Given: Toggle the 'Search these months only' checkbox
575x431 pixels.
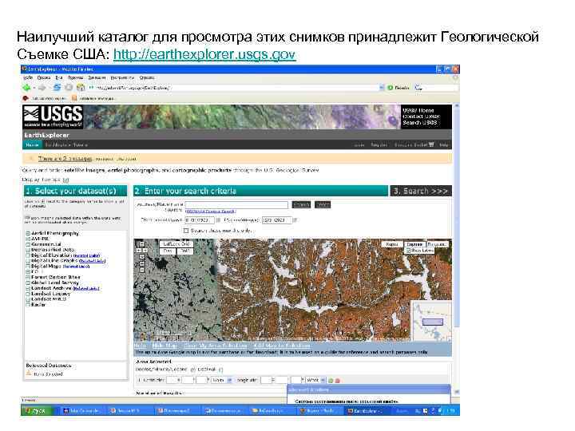Looking at the screenshot, I should pyautogui.click(x=186, y=231).
